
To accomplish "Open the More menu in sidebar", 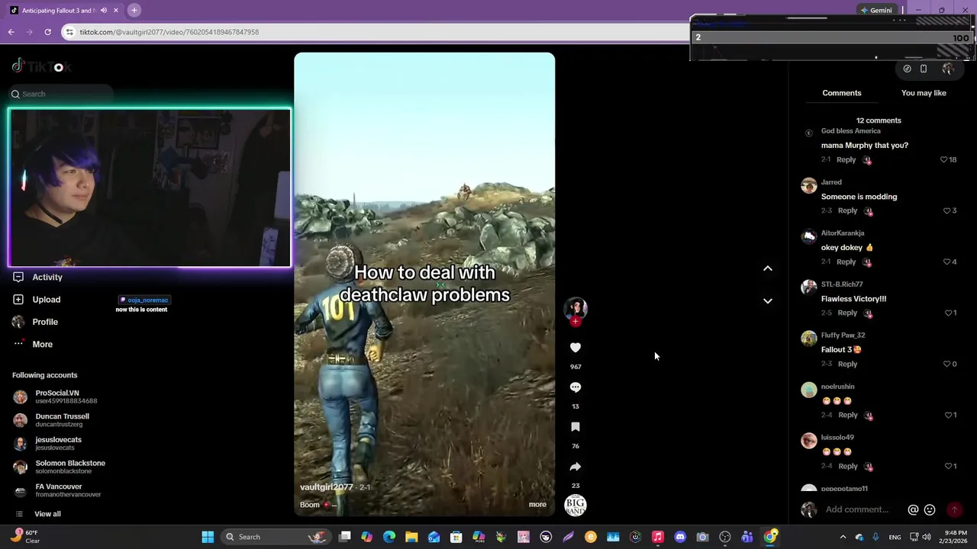I will [x=42, y=345].
